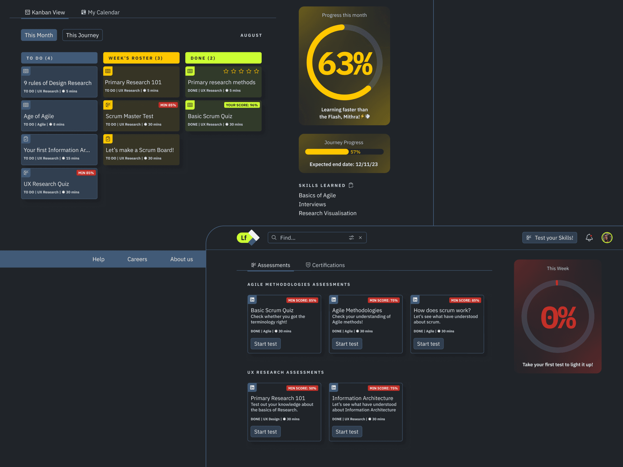
Task: Click task icon on Scrum Board card
Action: [x=108, y=139]
